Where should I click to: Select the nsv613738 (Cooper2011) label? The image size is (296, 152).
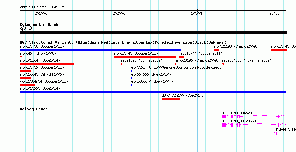[42, 46]
